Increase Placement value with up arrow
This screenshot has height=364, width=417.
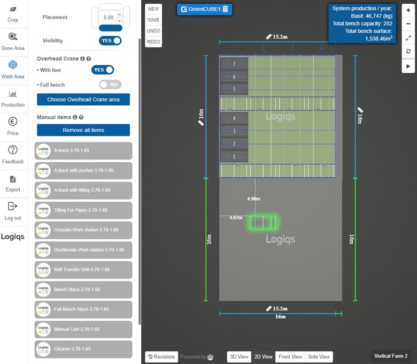click(x=119, y=14)
